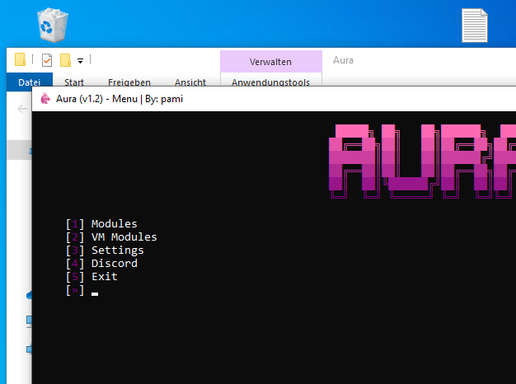Click the leftmost folder icon in Explorer title bar
The height and width of the screenshot is (384, 516).
pos(20,60)
